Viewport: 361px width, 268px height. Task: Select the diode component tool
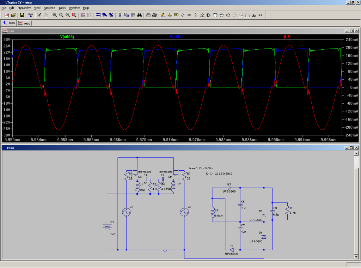[x=202, y=15]
